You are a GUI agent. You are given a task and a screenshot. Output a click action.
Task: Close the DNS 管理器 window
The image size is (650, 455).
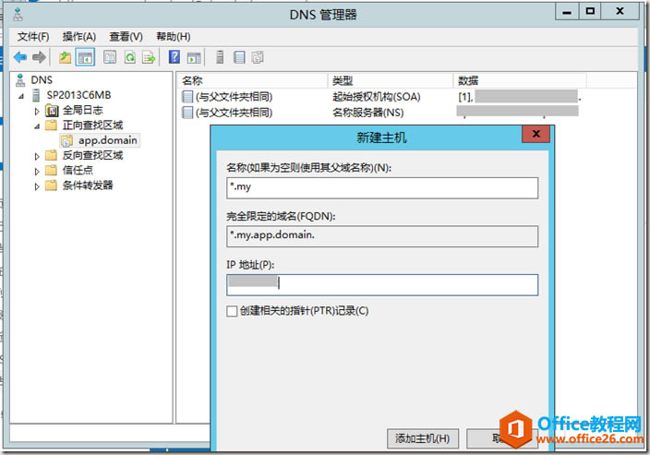point(620,12)
